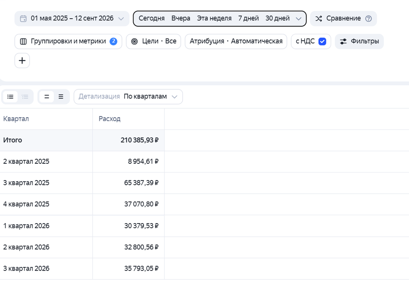Image resolution: width=409 pixels, height=302 pixels.
Task: Click total amount 210 385,93 ₽
Action: coord(139,140)
